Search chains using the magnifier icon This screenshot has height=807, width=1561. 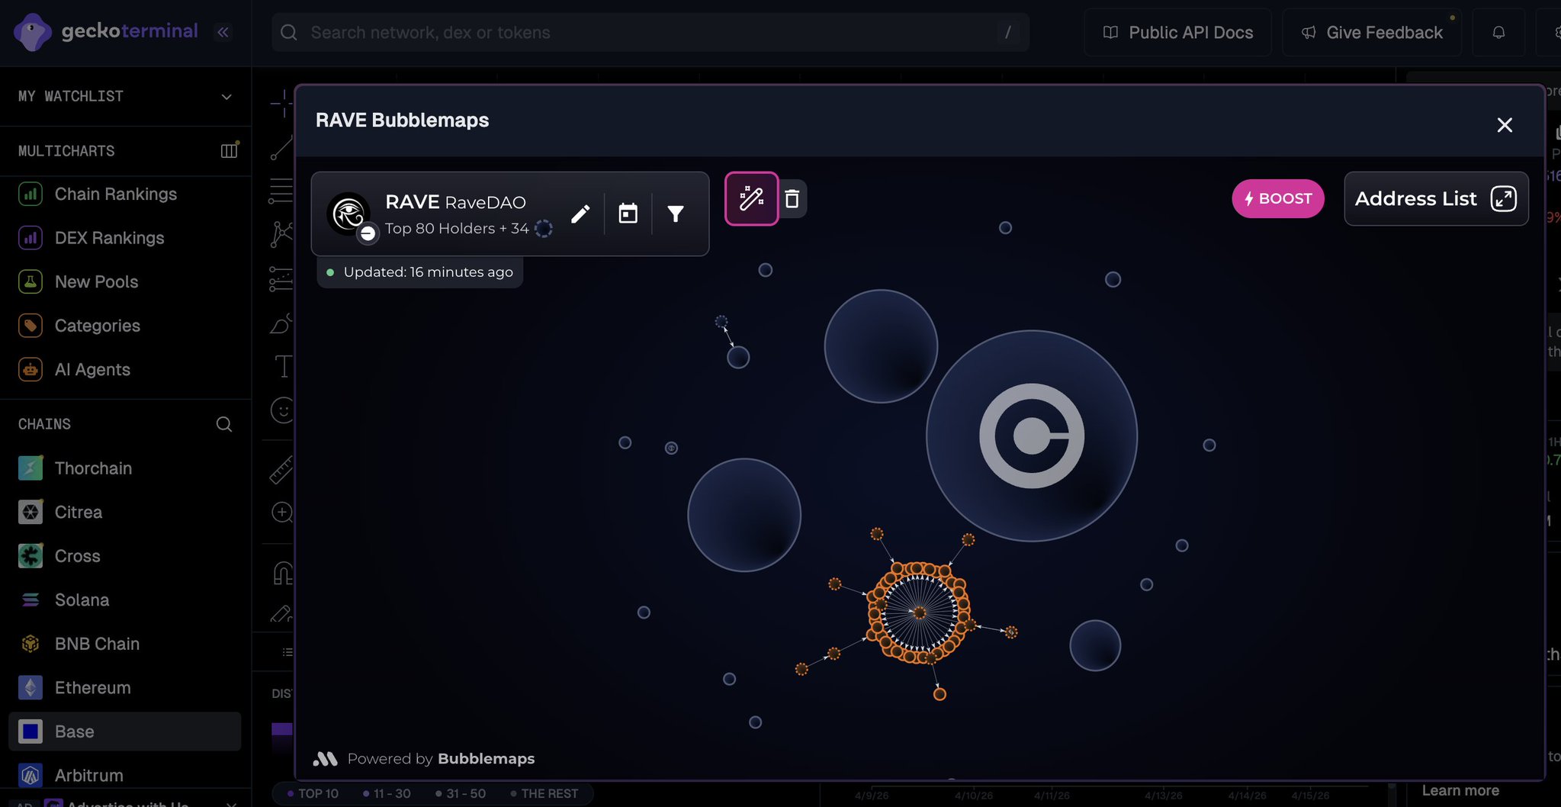(224, 424)
